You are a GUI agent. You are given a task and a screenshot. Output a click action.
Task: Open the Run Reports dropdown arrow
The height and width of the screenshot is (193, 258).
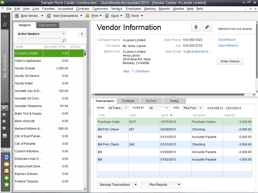click(x=179, y=185)
